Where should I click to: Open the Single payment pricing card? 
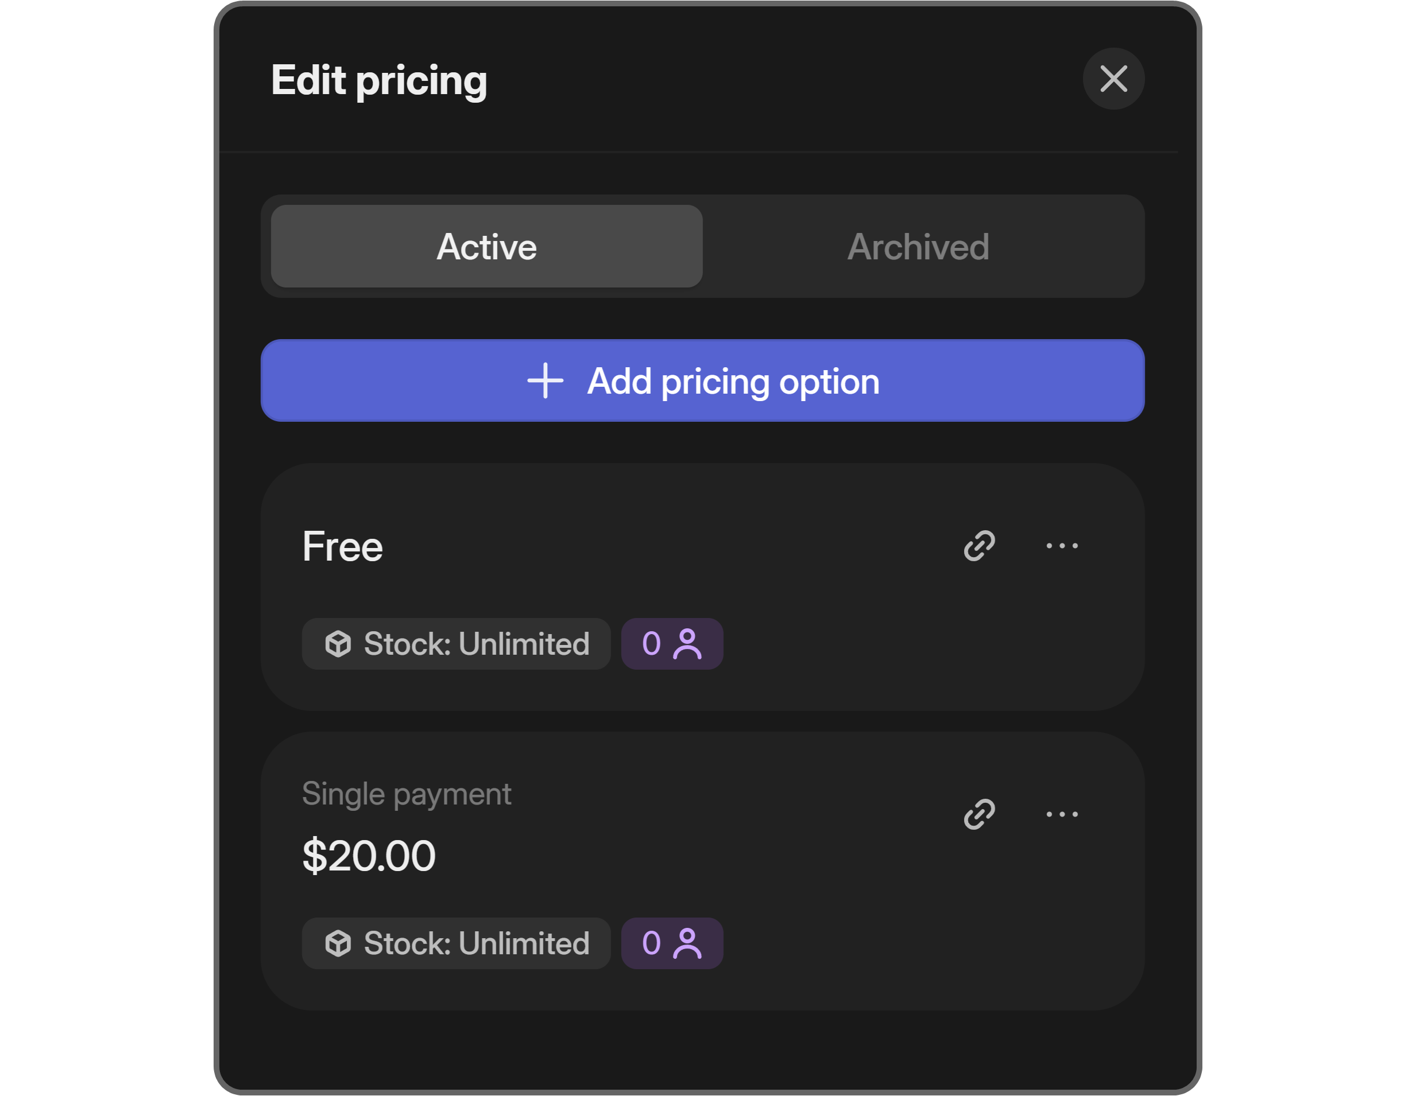703,861
